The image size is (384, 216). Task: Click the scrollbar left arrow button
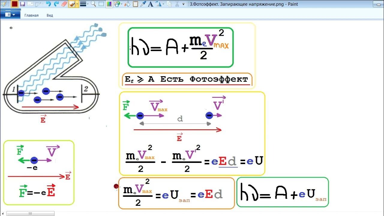coord(3,214)
